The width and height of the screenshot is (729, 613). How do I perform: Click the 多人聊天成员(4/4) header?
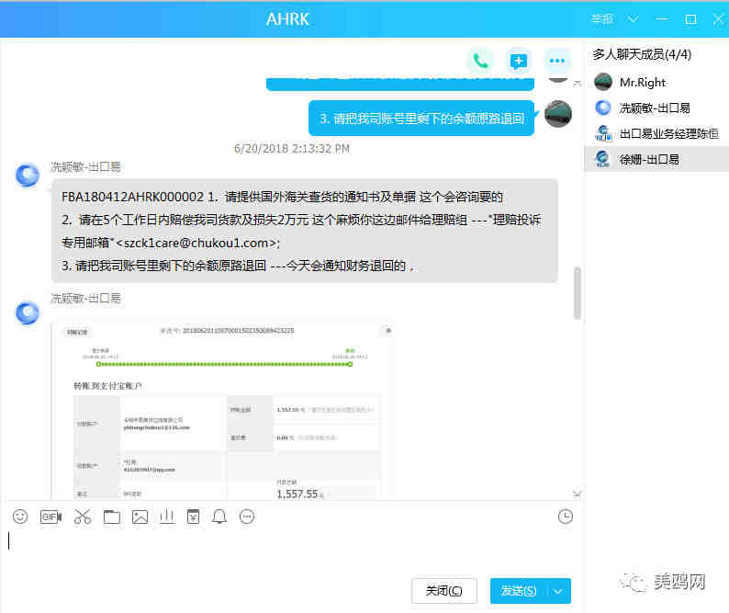(x=642, y=54)
